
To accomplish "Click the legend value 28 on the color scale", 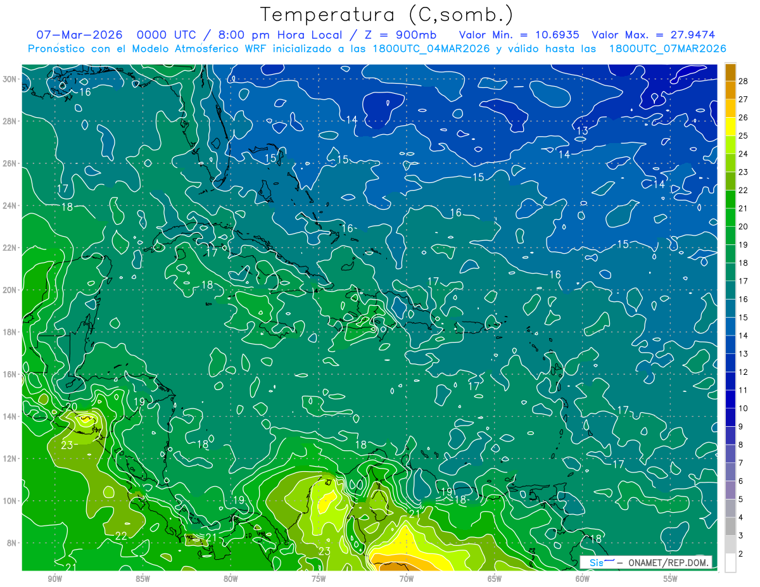I will (744, 80).
